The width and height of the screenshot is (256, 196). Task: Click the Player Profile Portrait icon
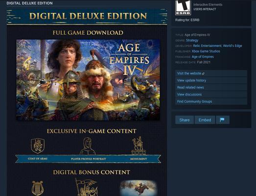click(x=88, y=146)
